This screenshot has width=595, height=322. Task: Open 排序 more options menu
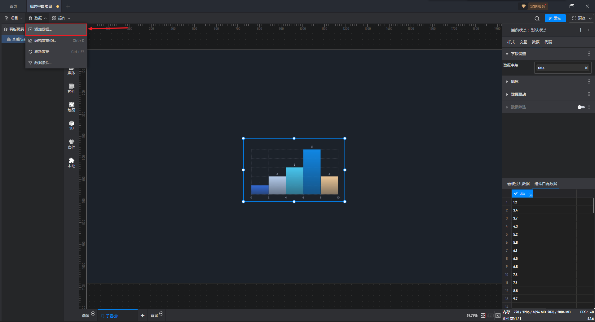point(589,82)
